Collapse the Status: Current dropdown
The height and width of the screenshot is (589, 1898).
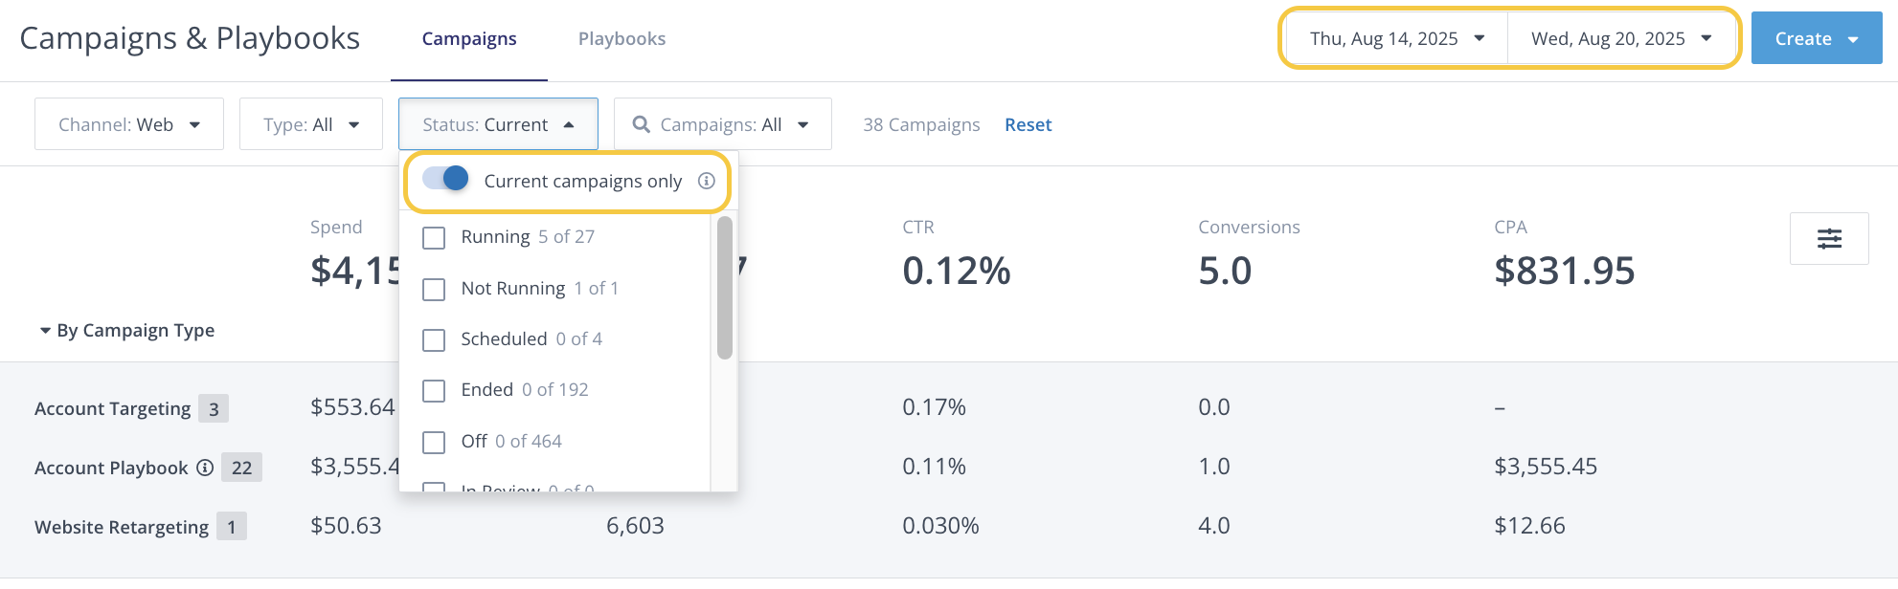pyautogui.click(x=498, y=124)
